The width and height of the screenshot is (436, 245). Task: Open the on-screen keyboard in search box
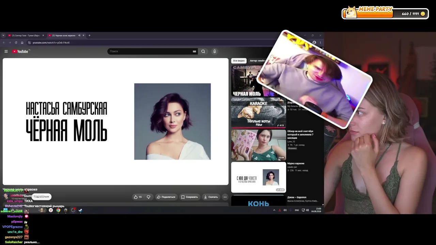coord(194,51)
